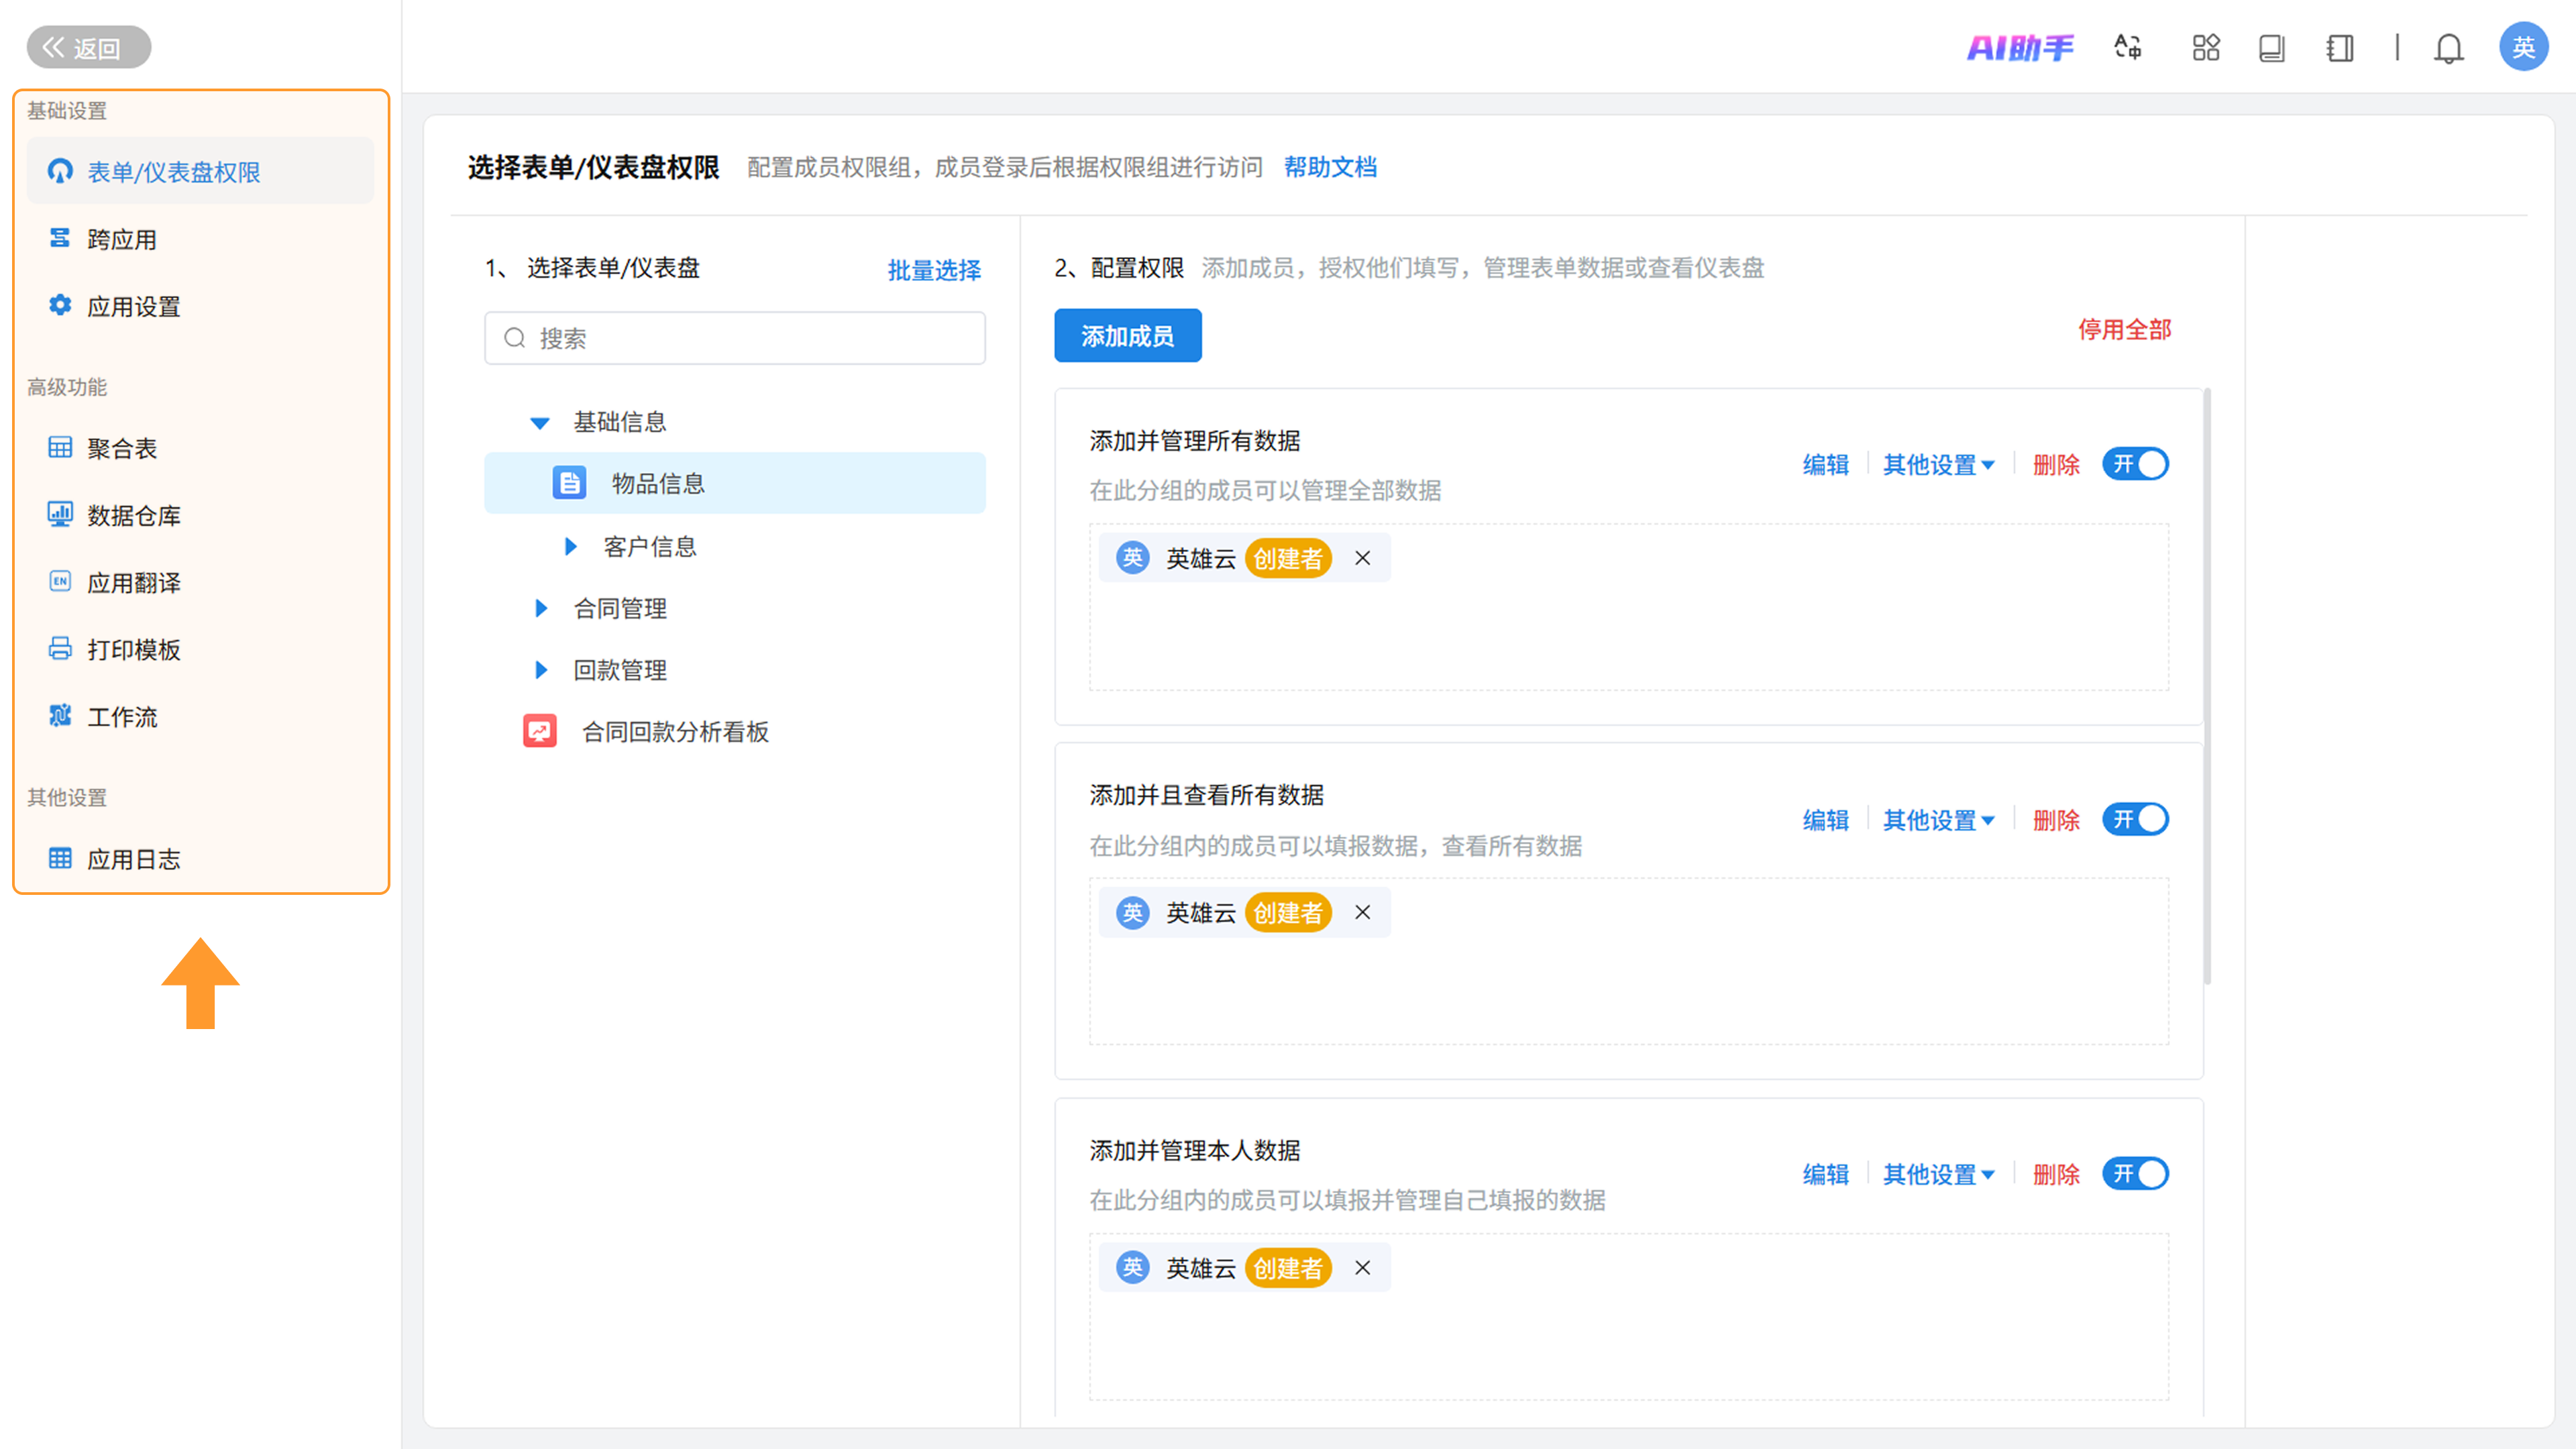2576x1449 pixels.
Task: Open the AI助手 assistant
Action: coord(2020,47)
